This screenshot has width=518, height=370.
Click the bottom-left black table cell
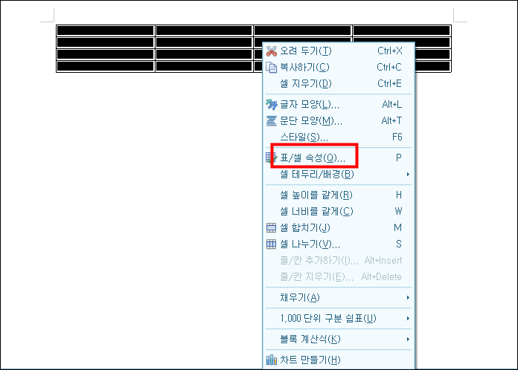pyautogui.click(x=106, y=66)
